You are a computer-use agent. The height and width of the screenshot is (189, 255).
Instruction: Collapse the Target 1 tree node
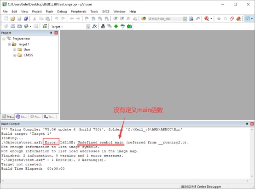point(9,44)
